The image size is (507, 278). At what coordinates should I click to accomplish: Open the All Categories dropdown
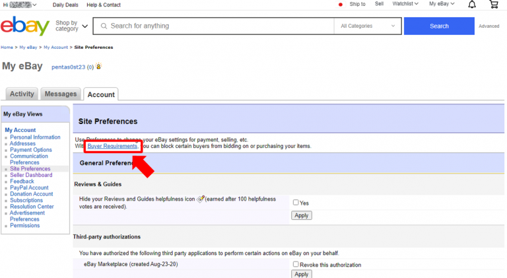367,26
